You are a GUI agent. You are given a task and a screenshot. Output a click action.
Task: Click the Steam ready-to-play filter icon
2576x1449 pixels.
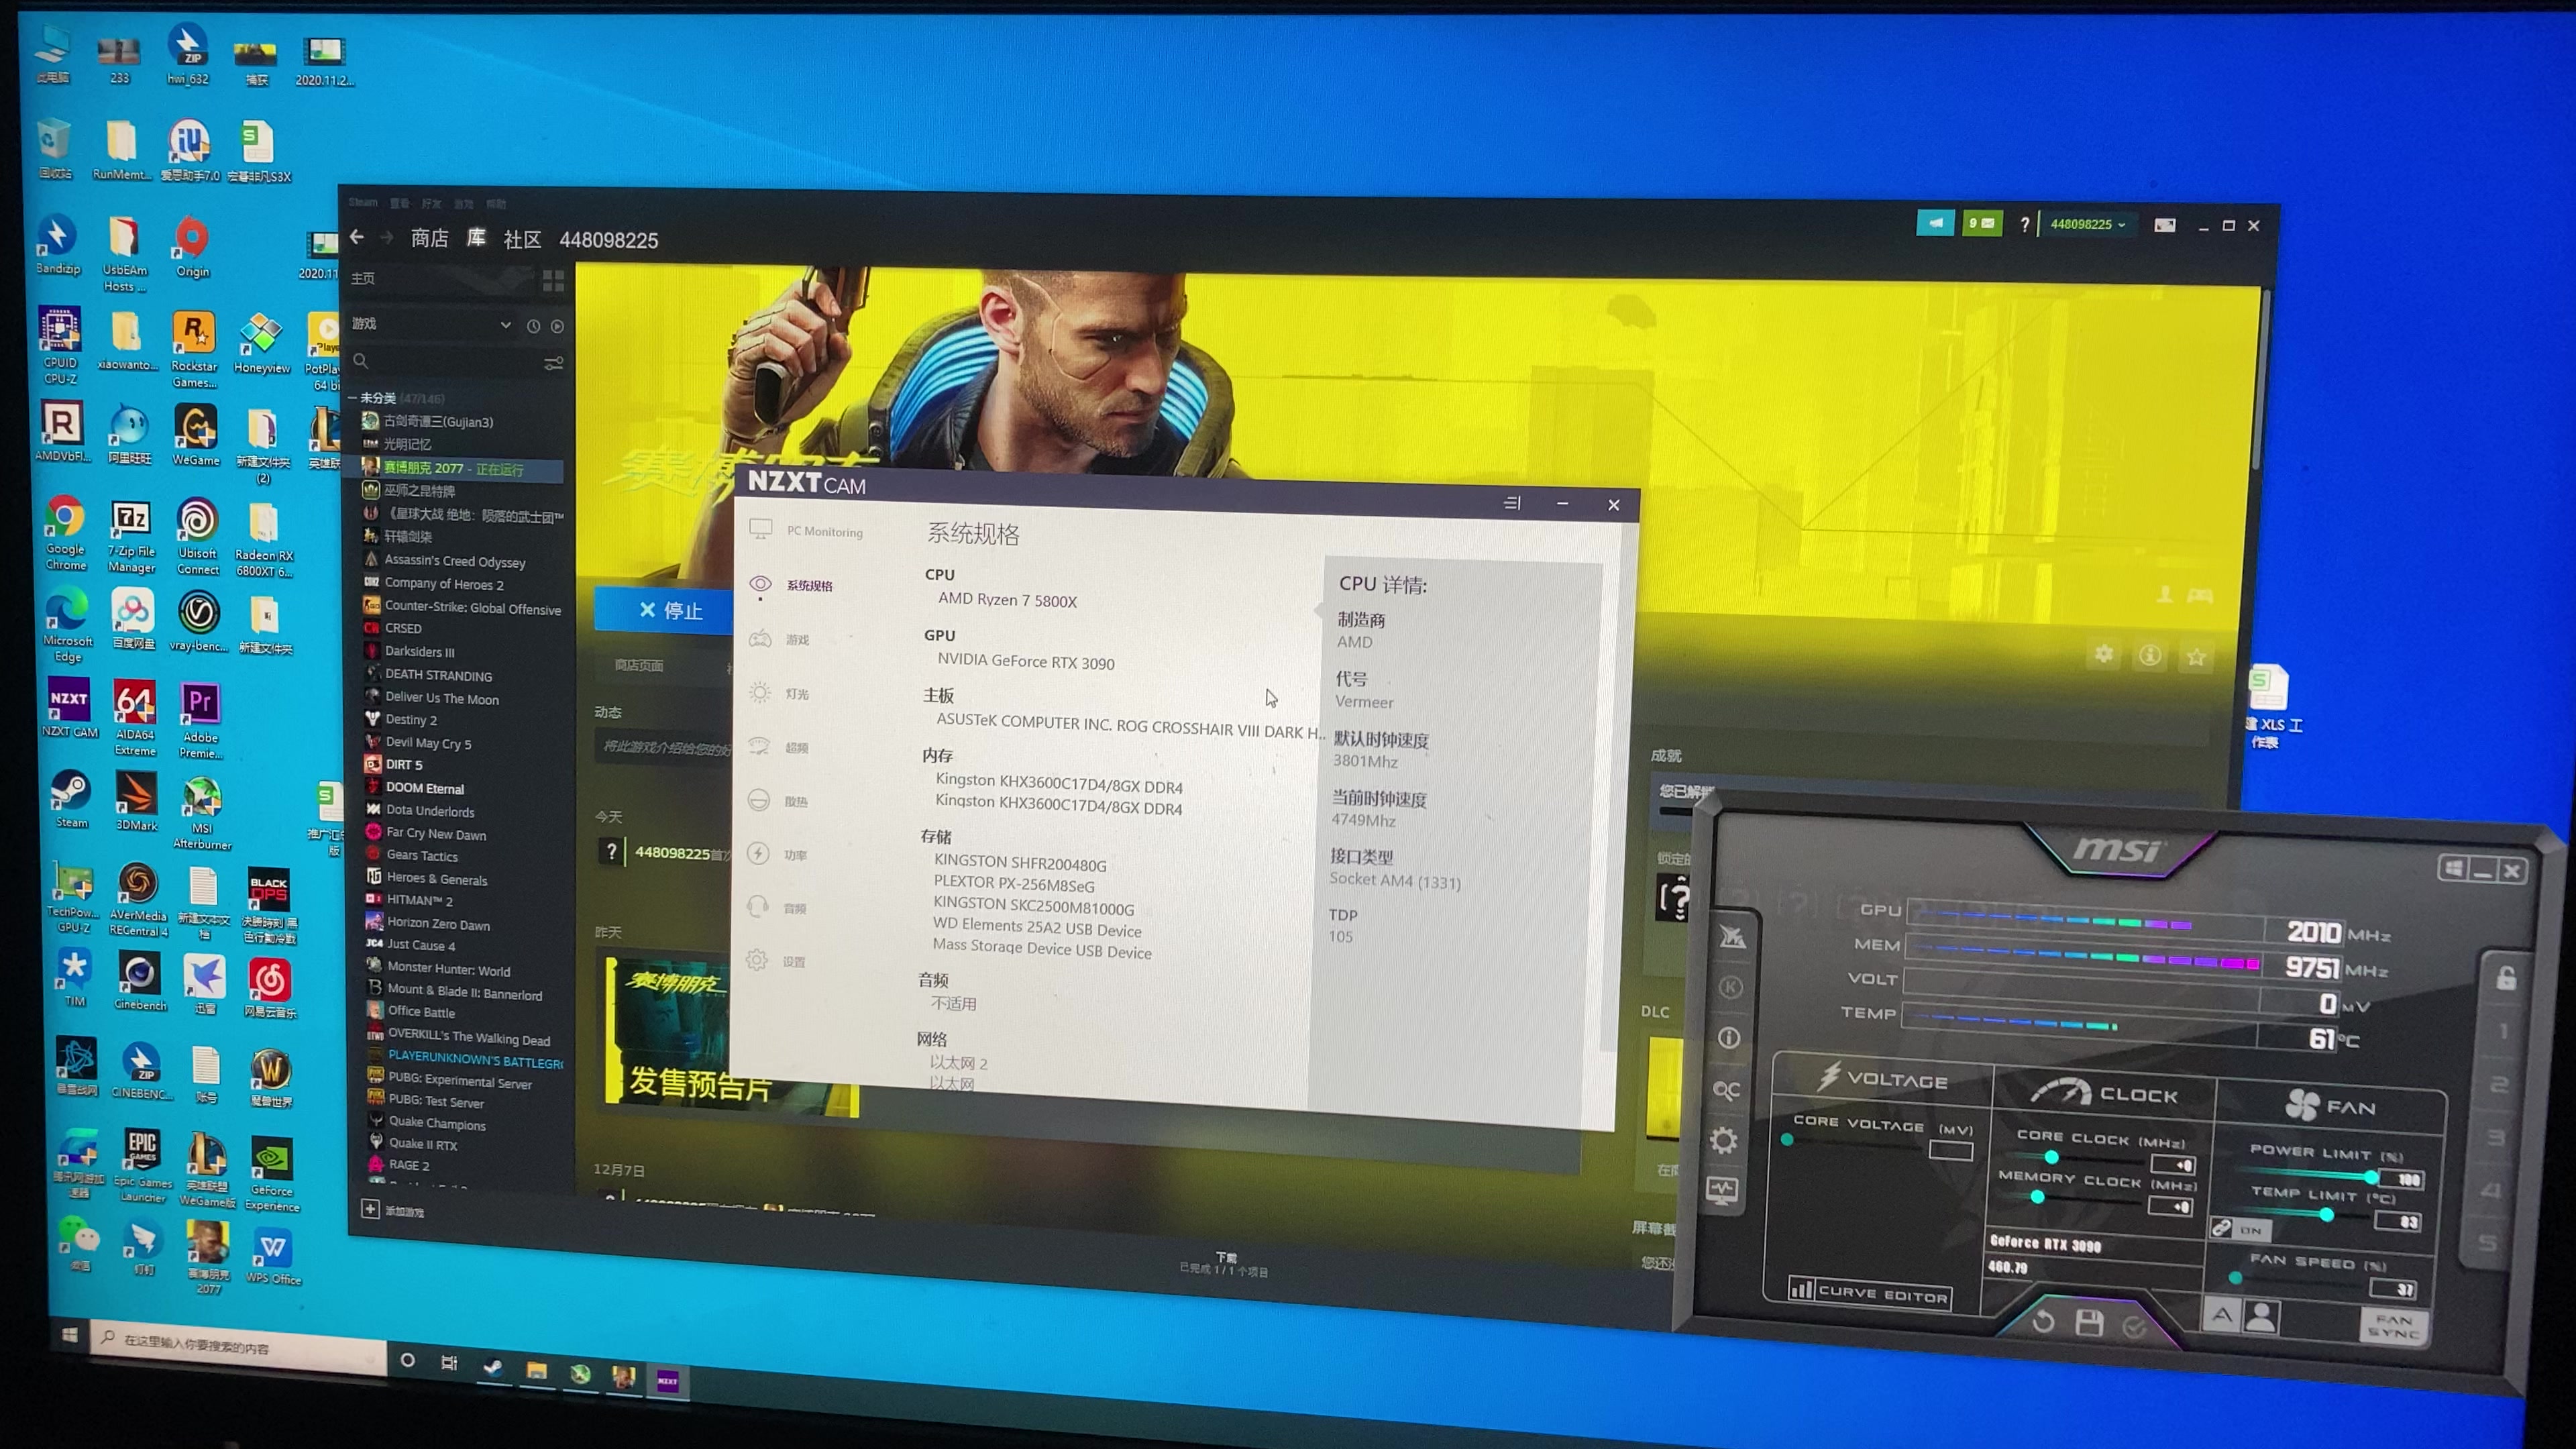coord(557,326)
